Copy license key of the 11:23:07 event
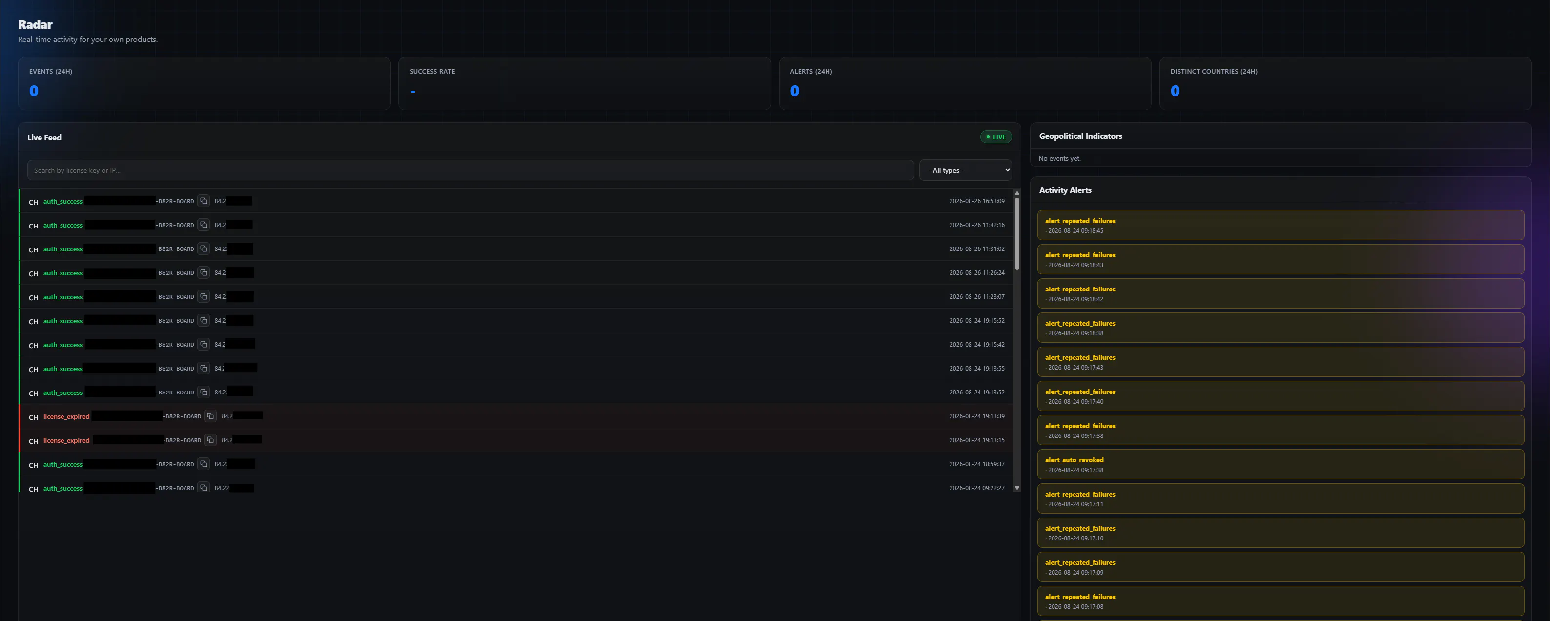 (x=204, y=296)
